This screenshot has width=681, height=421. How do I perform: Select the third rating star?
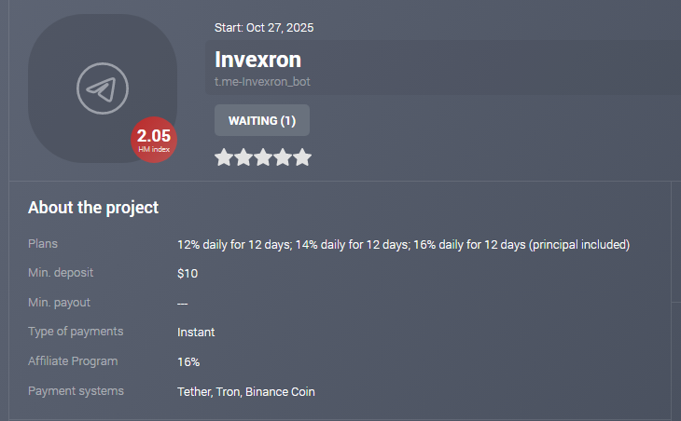coord(263,157)
